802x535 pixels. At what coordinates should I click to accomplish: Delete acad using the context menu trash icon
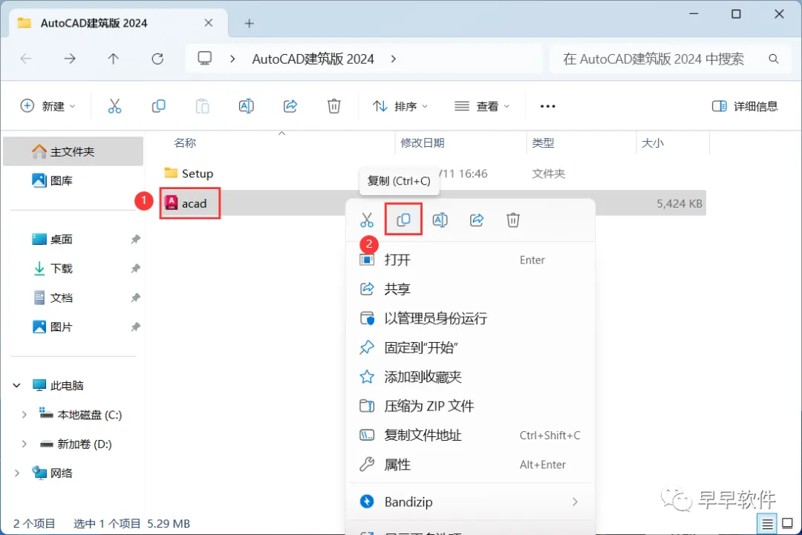513,220
